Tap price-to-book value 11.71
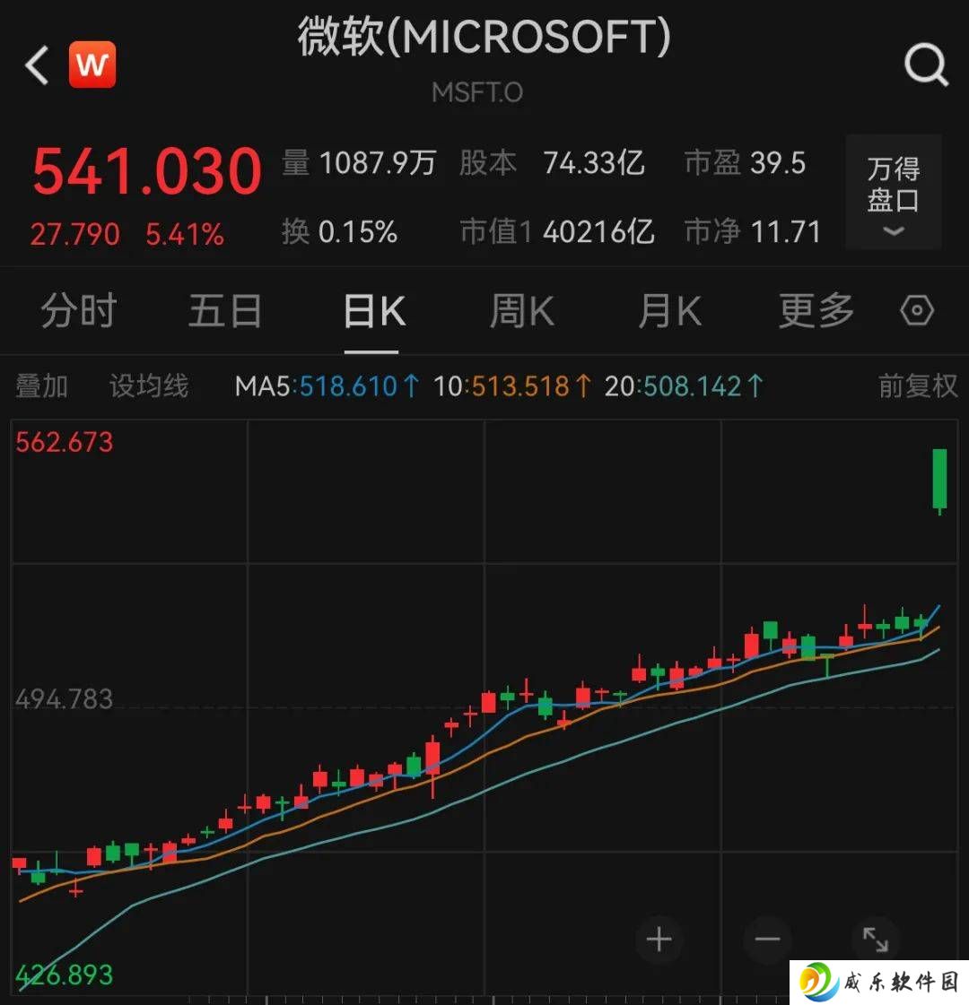This screenshot has width=969, height=1005. pyautogui.click(x=786, y=232)
